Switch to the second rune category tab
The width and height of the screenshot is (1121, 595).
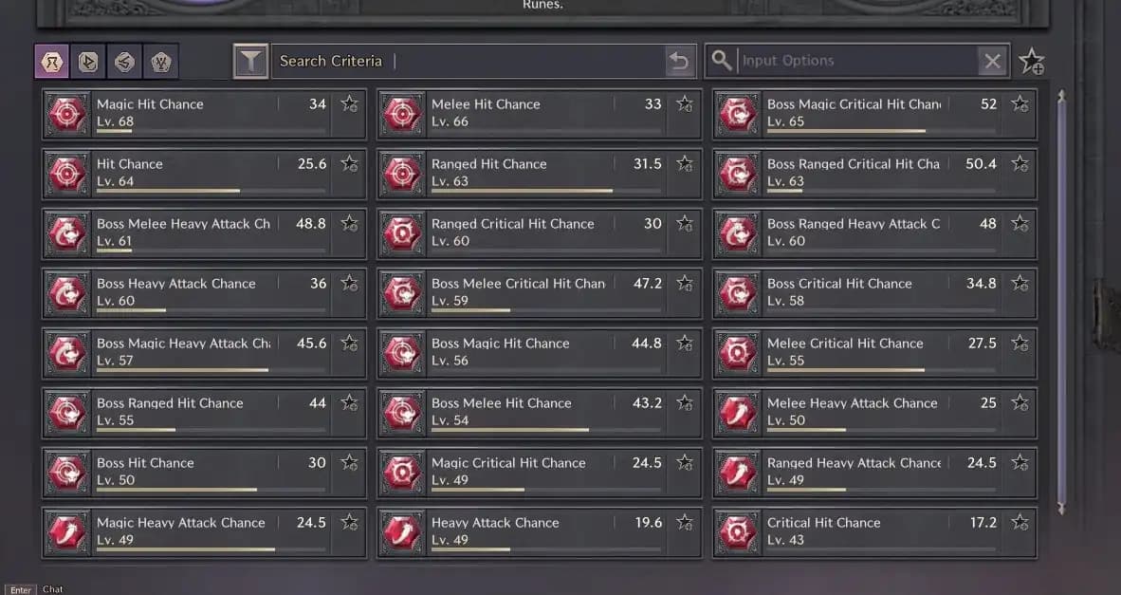pyautogui.click(x=87, y=62)
